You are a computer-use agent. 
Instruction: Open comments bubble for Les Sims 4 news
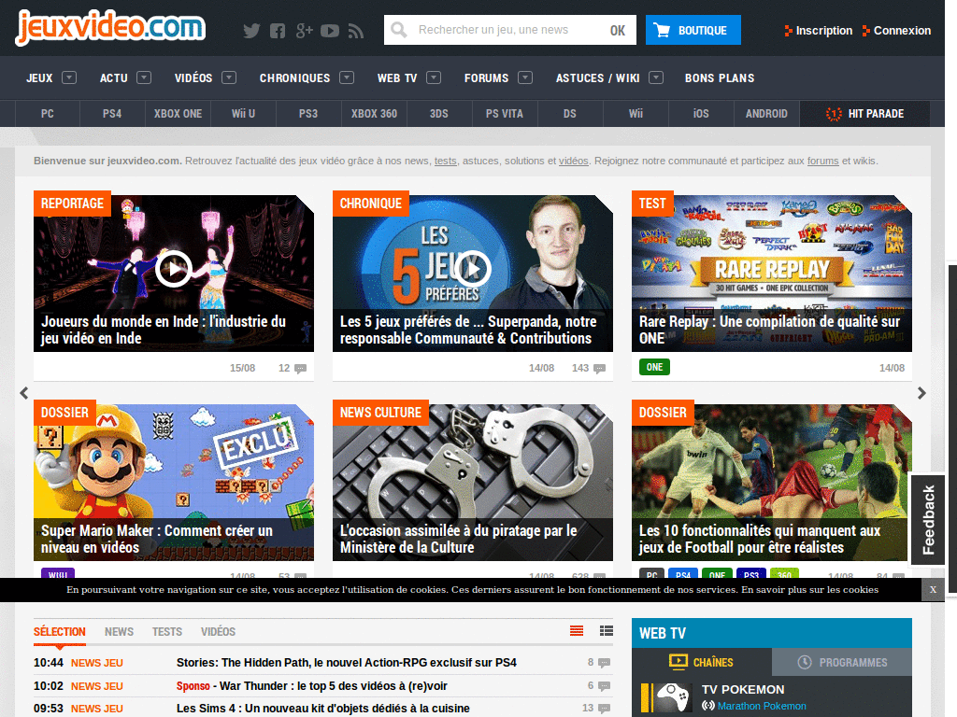pyautogui.click(x=605, y=709)
